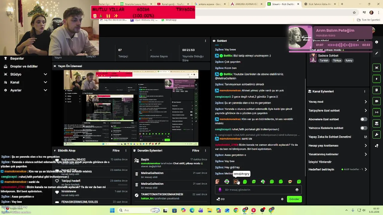
Task: Click the green Gönder button
Action: pos(294,199)
